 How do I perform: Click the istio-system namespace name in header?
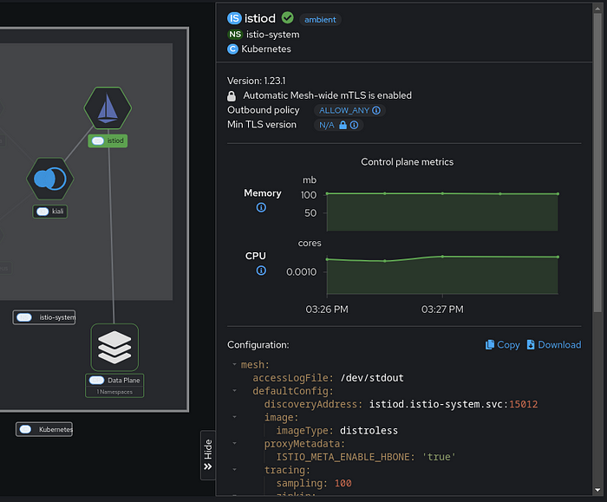tap(273, 35)
